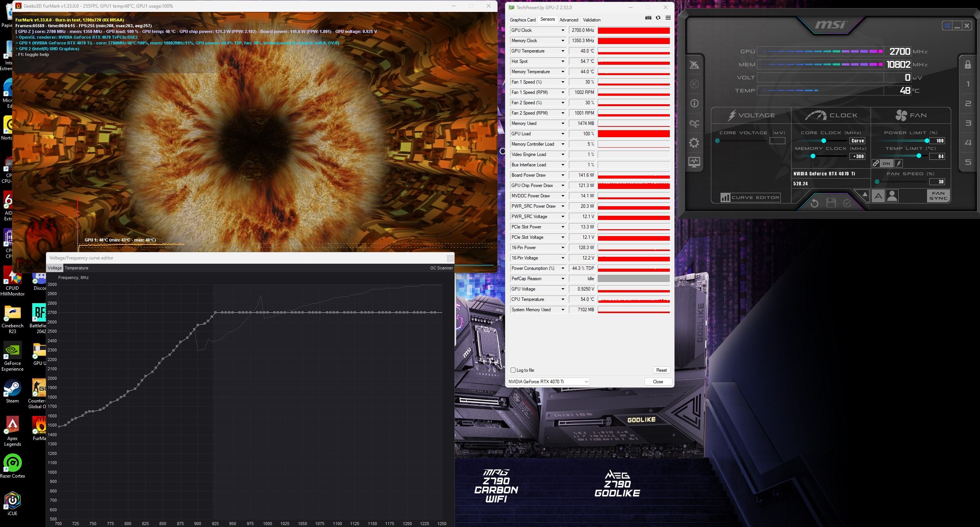Click the temp limit slider handle

coord(919,156)
